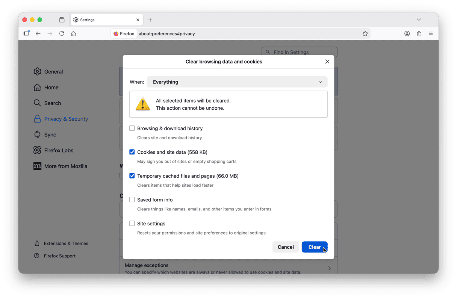Open the Extensions & Themes page

click(65, 243)
